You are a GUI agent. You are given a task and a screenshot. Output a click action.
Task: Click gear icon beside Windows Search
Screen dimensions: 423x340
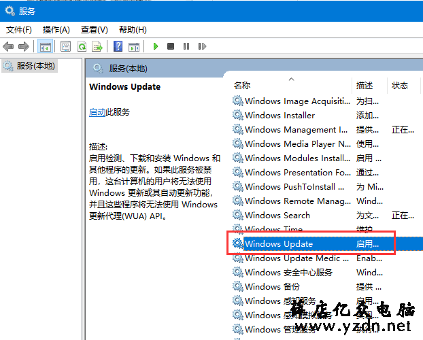tap(237, 215)
